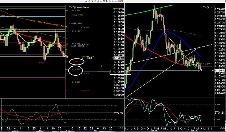Click the small boxes button below right chart axis

coord(222,128)
